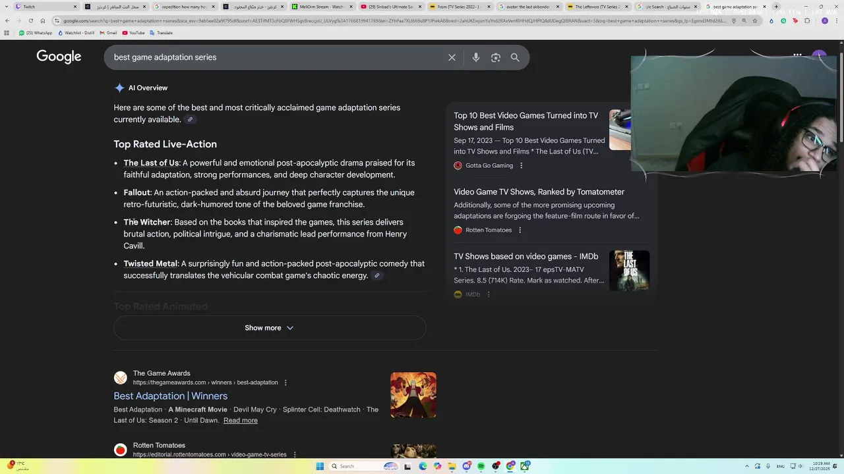Open the Translate bookmark

[161, 33]
